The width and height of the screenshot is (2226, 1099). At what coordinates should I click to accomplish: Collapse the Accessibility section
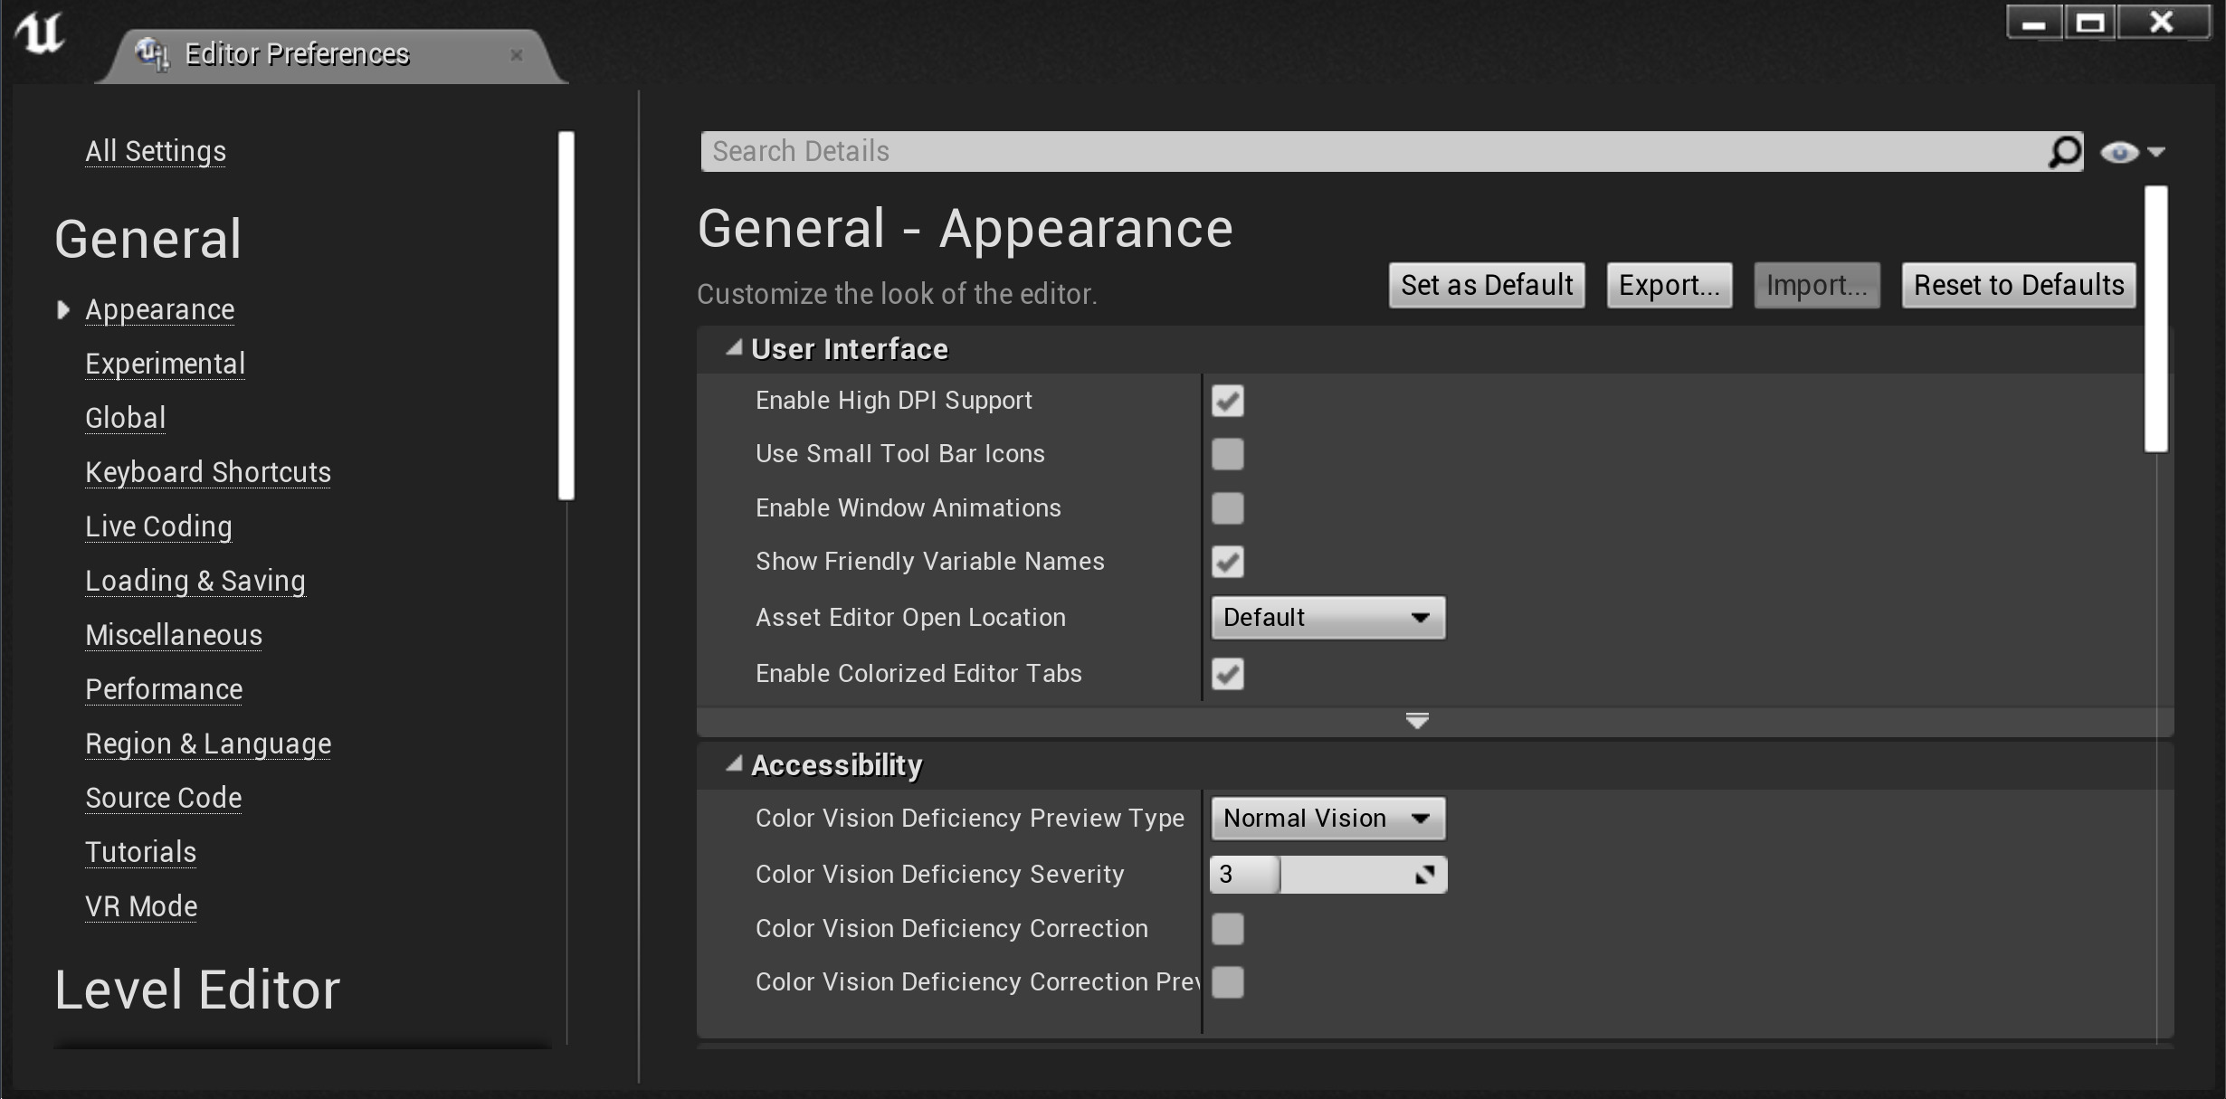pos(735,764)
